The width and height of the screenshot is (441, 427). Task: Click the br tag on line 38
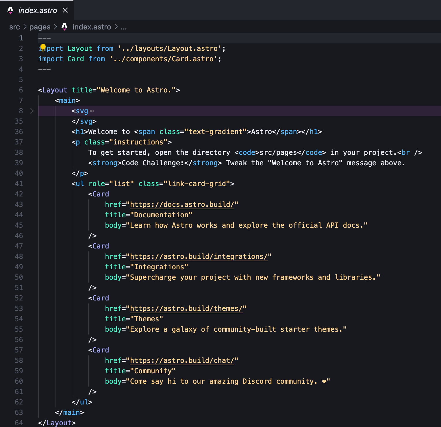click(410, 153)
